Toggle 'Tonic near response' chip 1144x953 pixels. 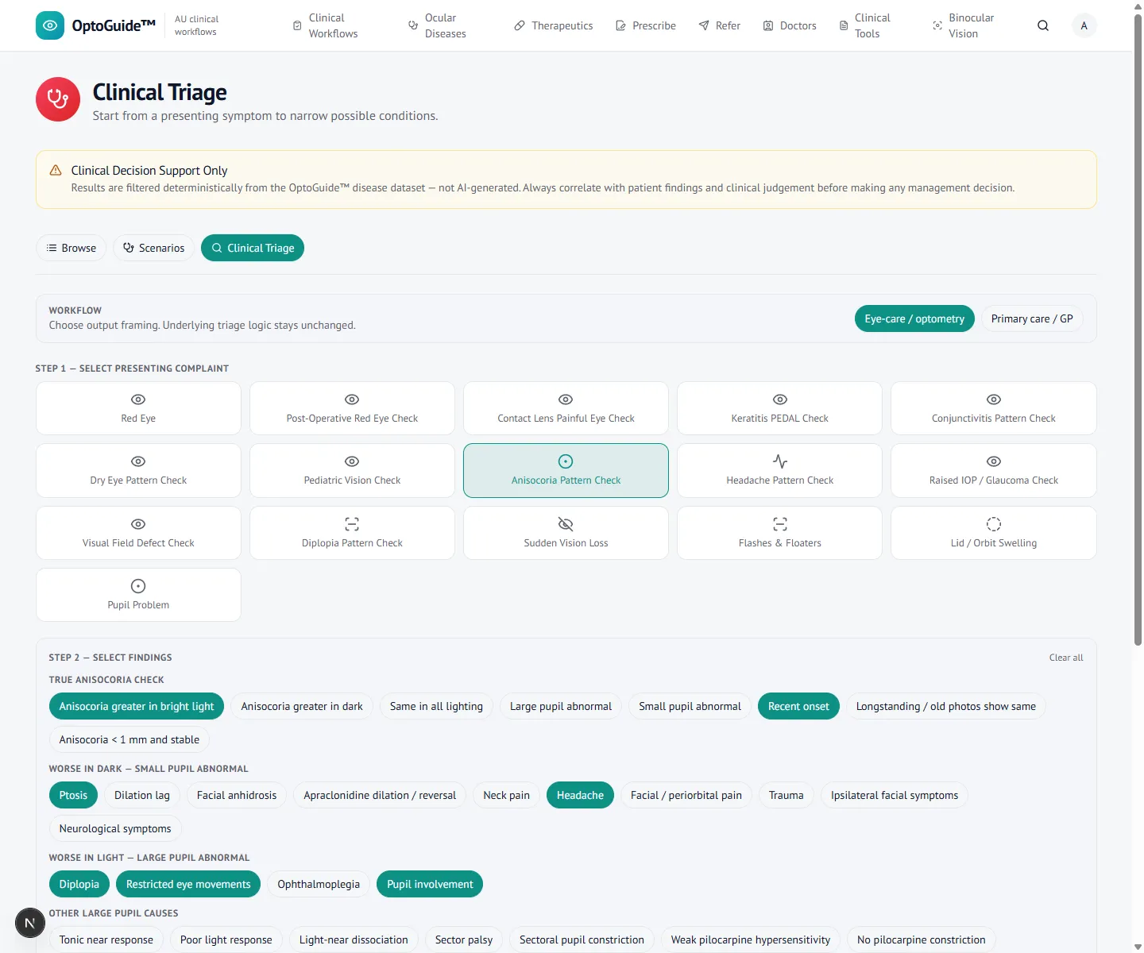(106, 939)
